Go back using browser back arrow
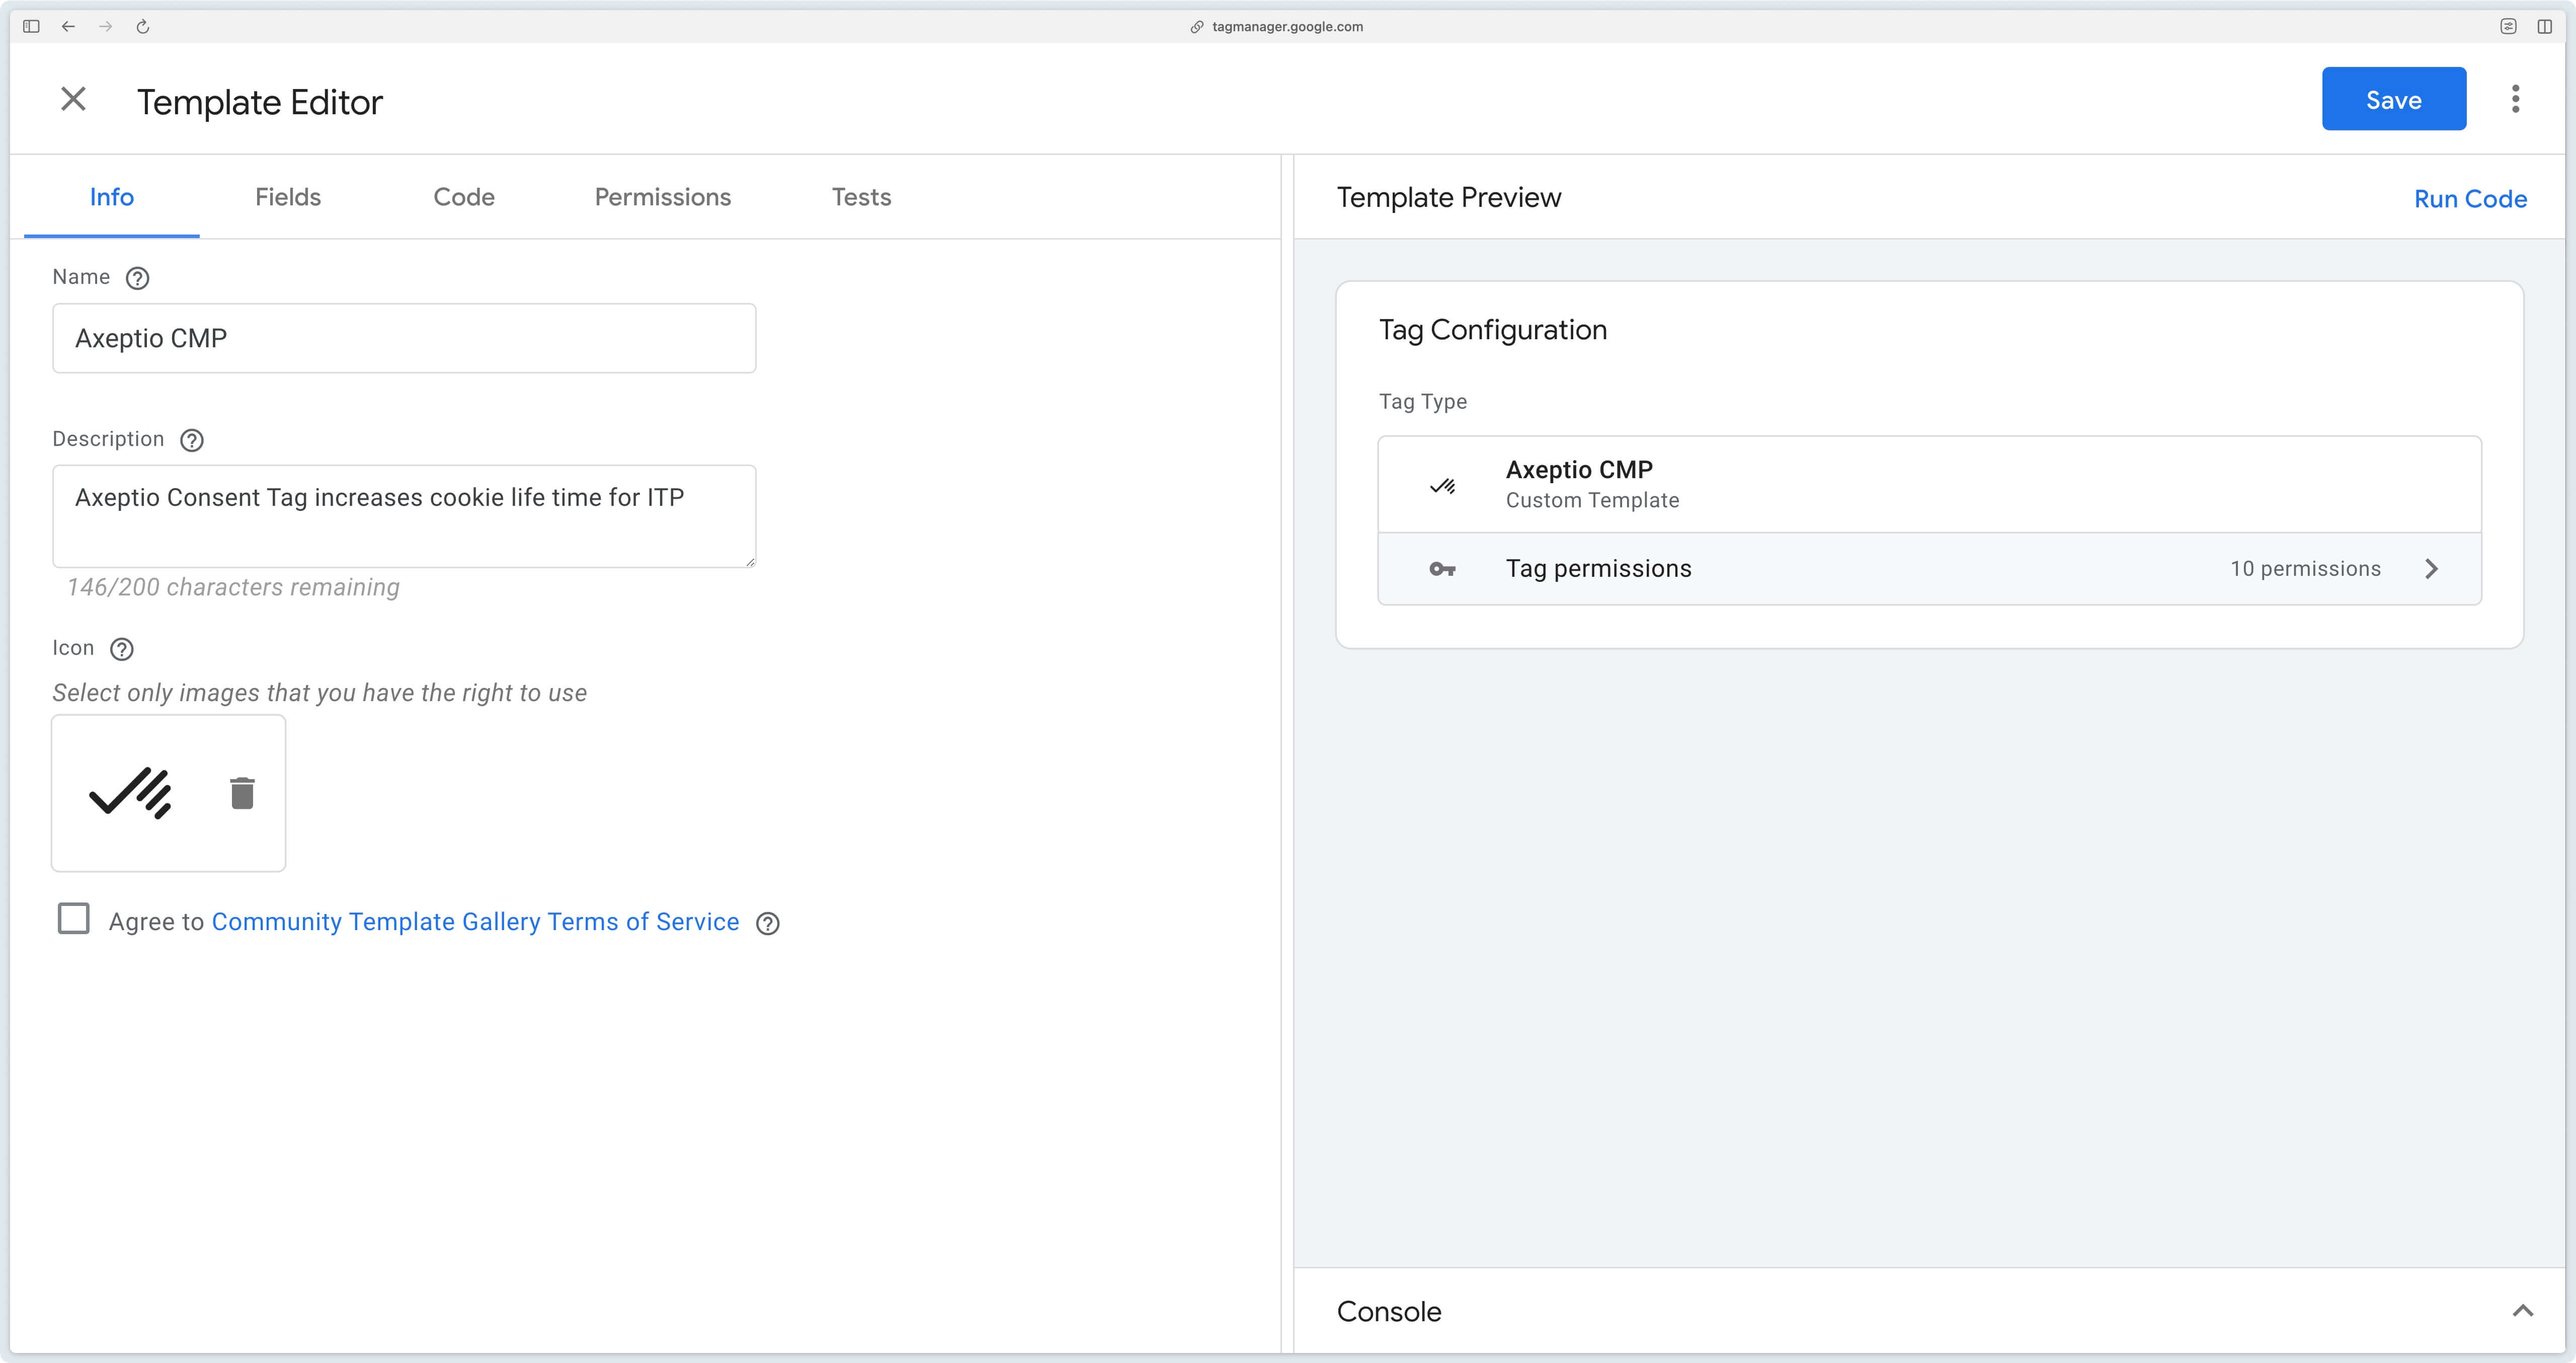This screenshot has width=2576, height=1363. click(x=68, y=27)
